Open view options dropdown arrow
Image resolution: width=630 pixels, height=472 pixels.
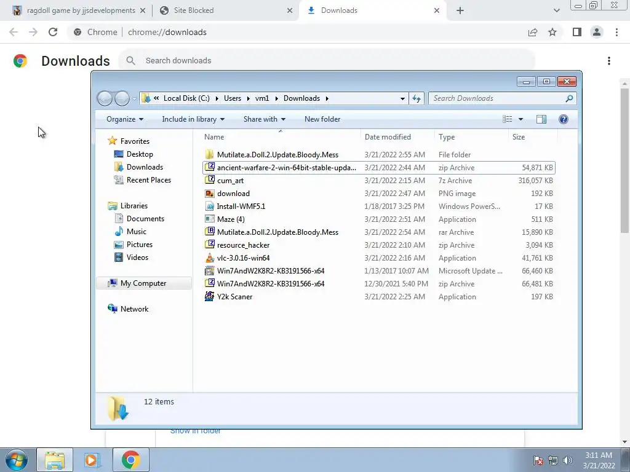pyautogui.click(x=520, y=119)
